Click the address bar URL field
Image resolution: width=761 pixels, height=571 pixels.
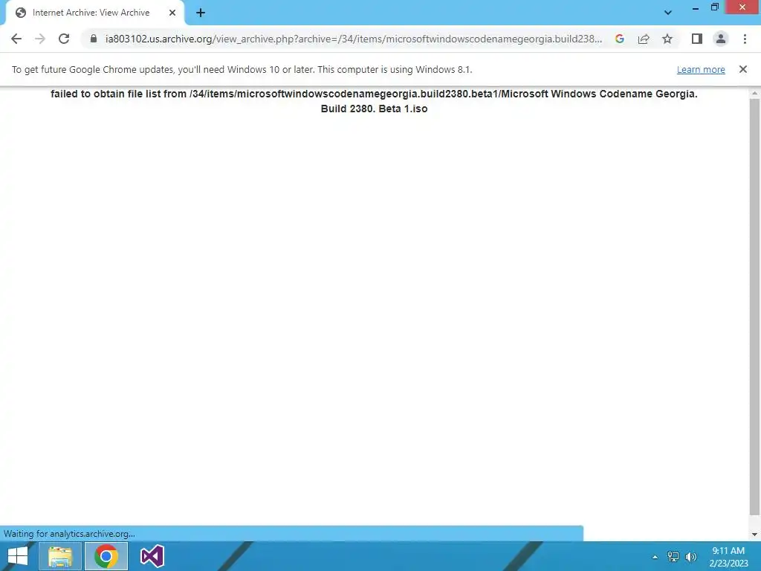point(353,39)
